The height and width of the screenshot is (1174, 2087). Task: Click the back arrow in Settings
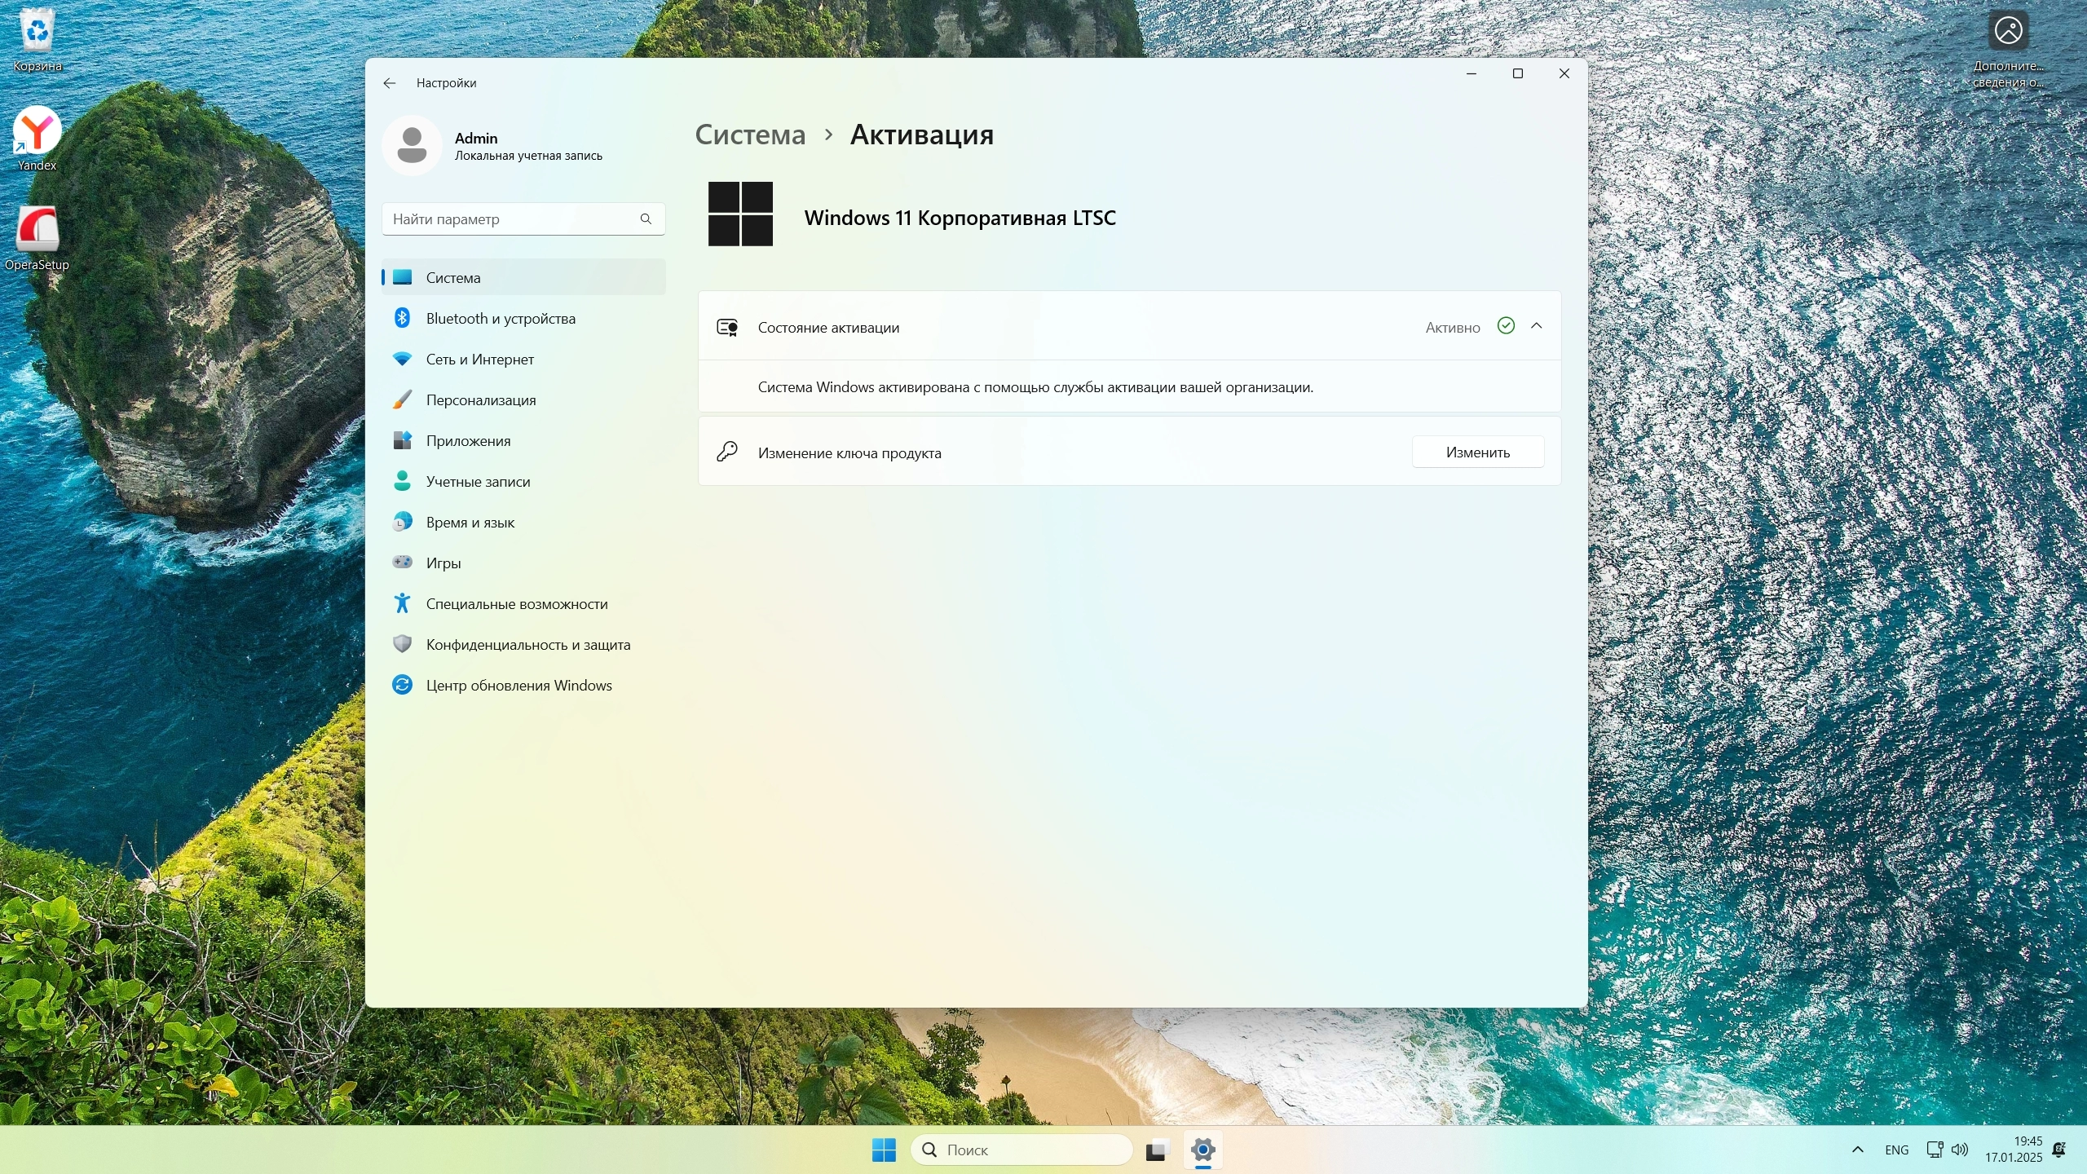390,83
